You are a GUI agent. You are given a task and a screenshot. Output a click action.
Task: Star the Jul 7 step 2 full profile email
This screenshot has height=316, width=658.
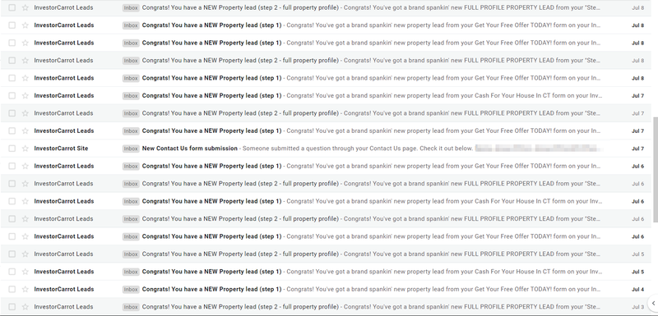pos(25,113)
